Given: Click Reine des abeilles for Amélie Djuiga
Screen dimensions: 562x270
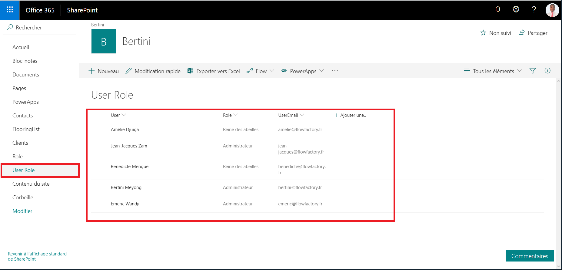Looking at the screenshot, I should [241, 130].
